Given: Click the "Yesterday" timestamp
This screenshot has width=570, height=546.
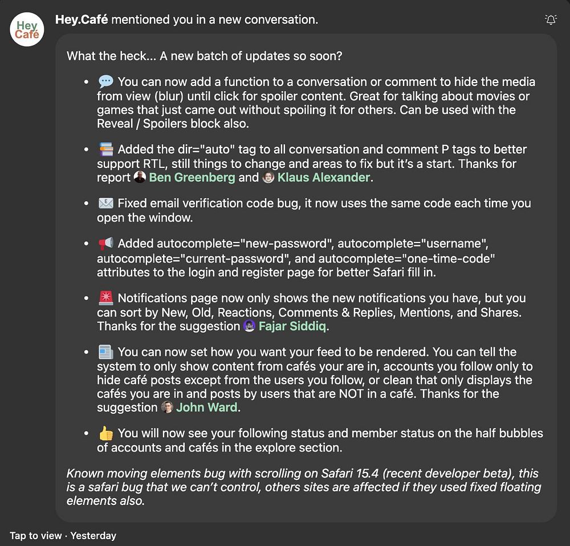Looking at the screenshot, I should pos(93,536).
